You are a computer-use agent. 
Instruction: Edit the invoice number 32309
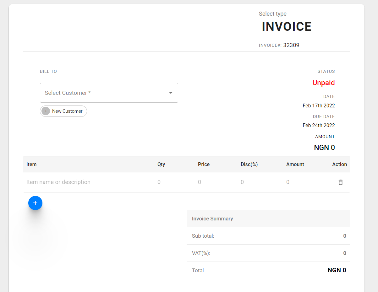(x=291, y=45)
